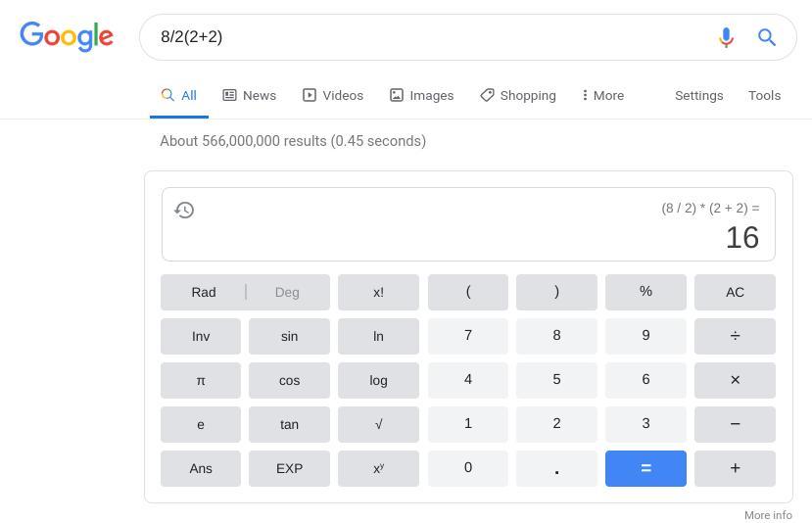Viewport: 812px width, 523px height.
Task: Expand the More search categories menu
Action: 602,95
